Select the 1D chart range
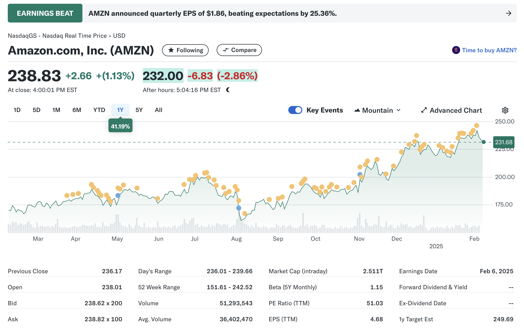 point(17,110)
